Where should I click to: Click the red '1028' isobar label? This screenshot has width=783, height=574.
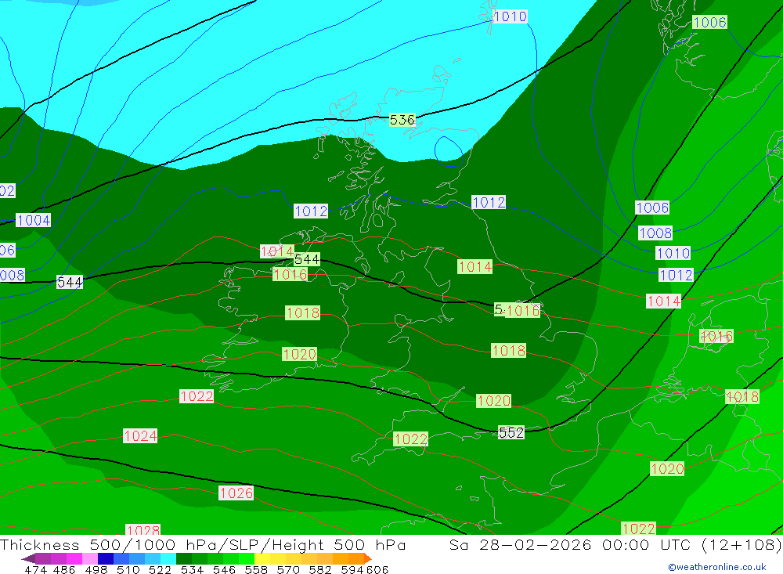coord(143,530)
